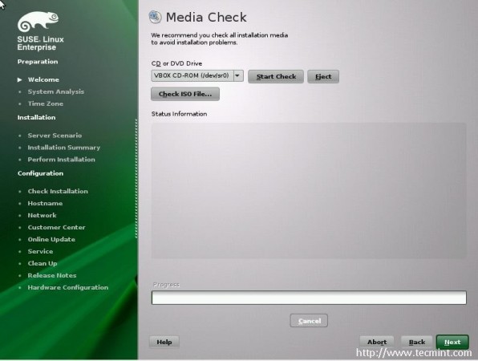Click the media recommendation description text
This screenshot has height=361, width=478.
click(x=219, y=39)
